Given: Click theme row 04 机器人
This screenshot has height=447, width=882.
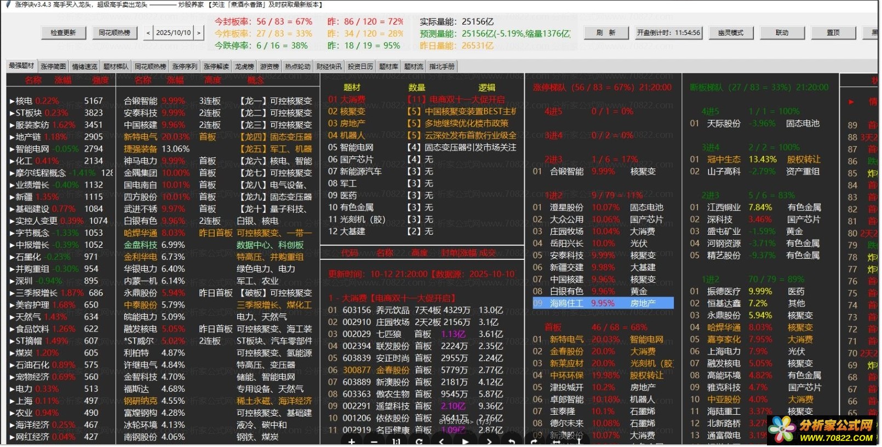Looking at the screenshot, I should (421, 135).
